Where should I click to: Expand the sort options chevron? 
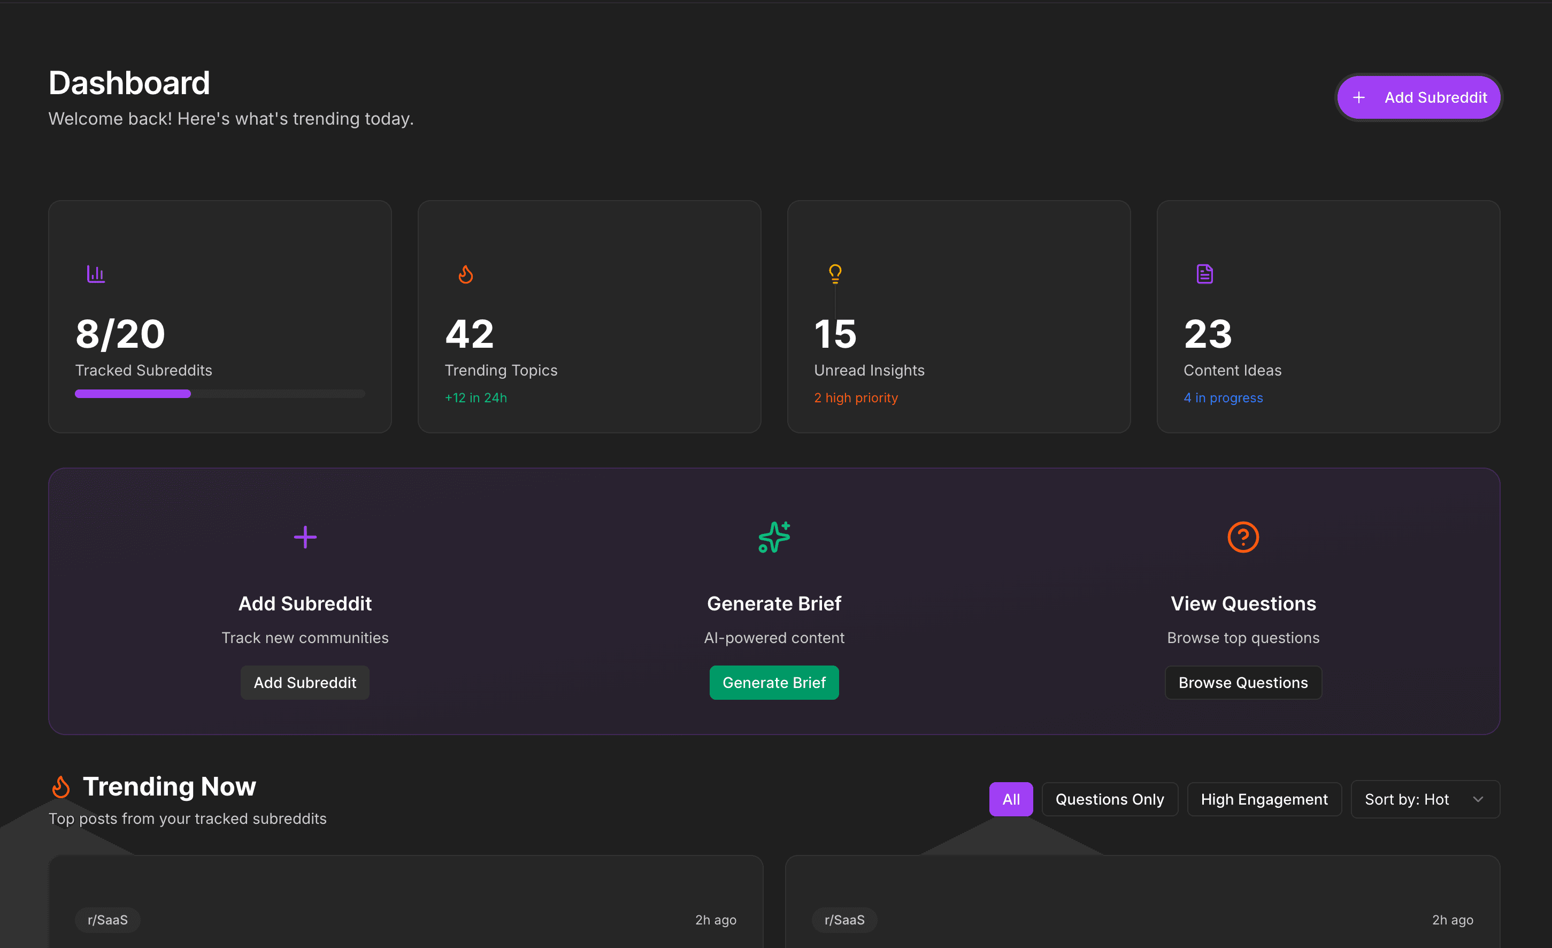[1478, 799]
